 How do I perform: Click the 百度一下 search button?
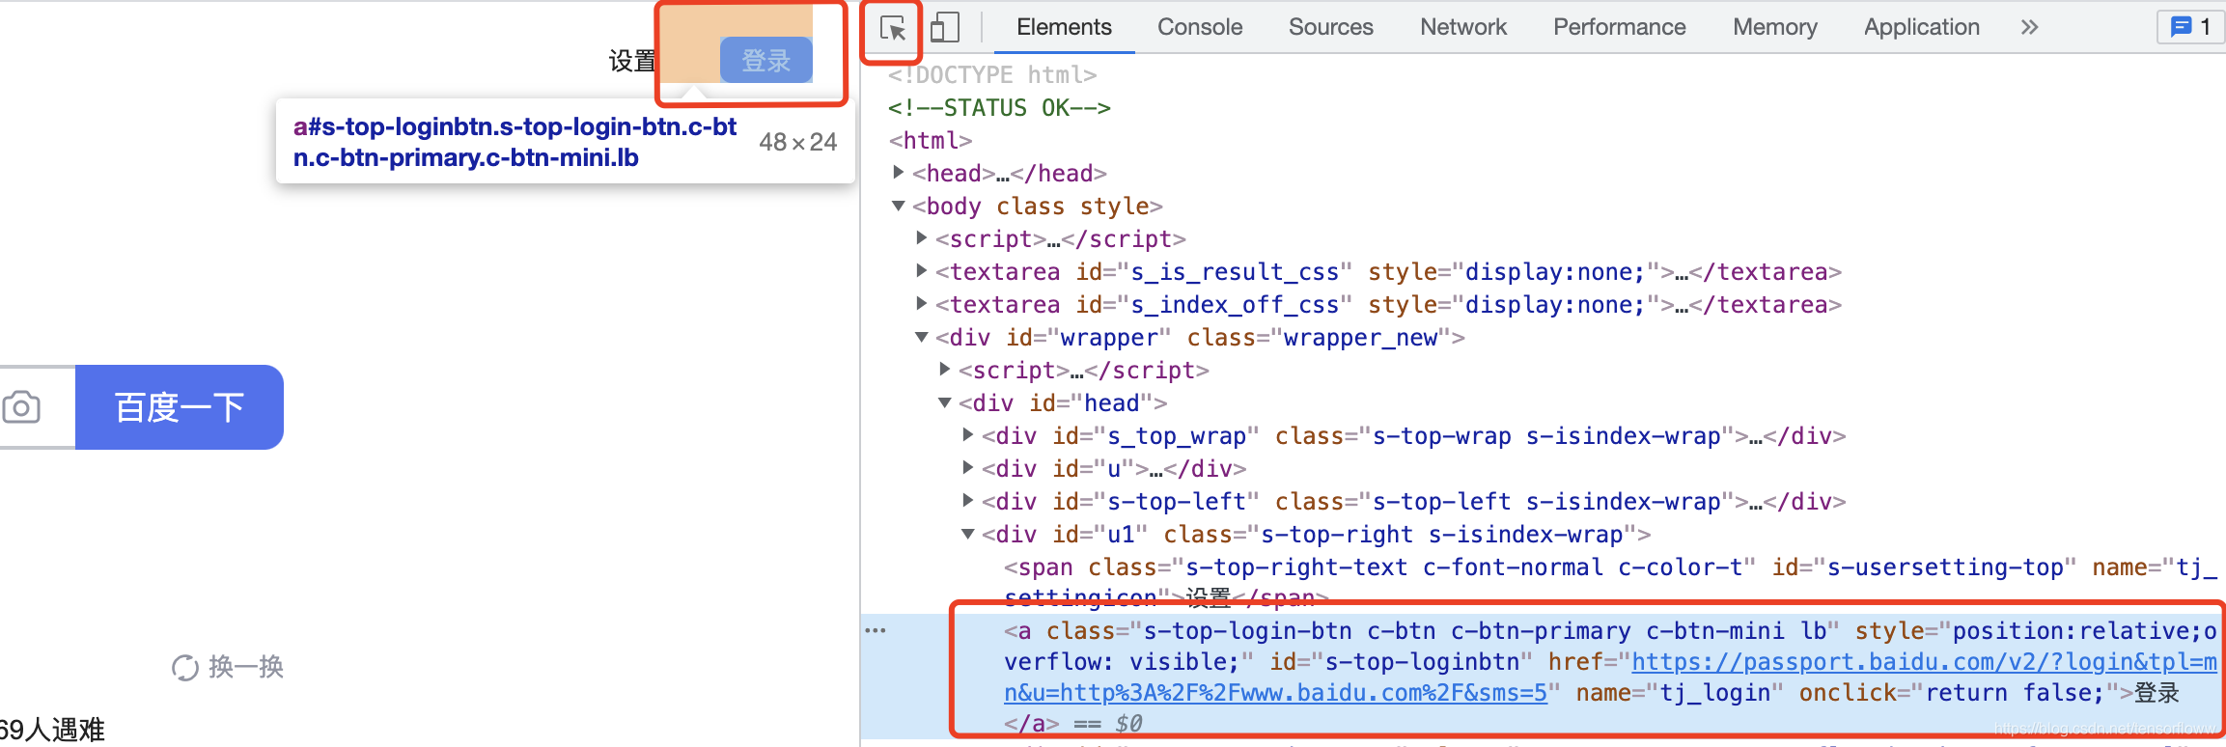[x=180, y=407]
